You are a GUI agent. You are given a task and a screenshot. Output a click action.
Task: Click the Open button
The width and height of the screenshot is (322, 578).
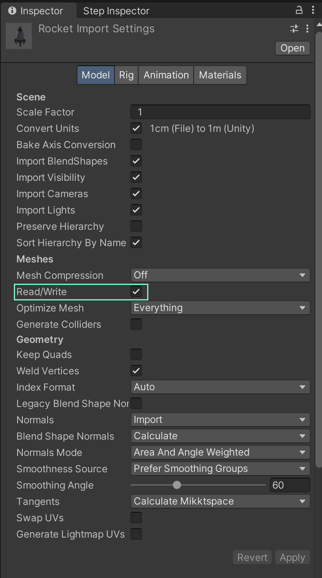point(292,48)
